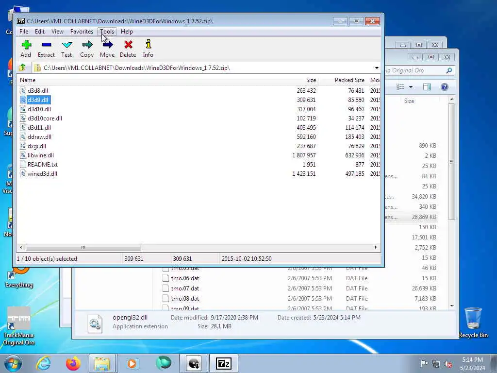The image size is (497, 373).
Task: Launch Internet Explorer from the taskbar
Action: click(x=43, y=363)
